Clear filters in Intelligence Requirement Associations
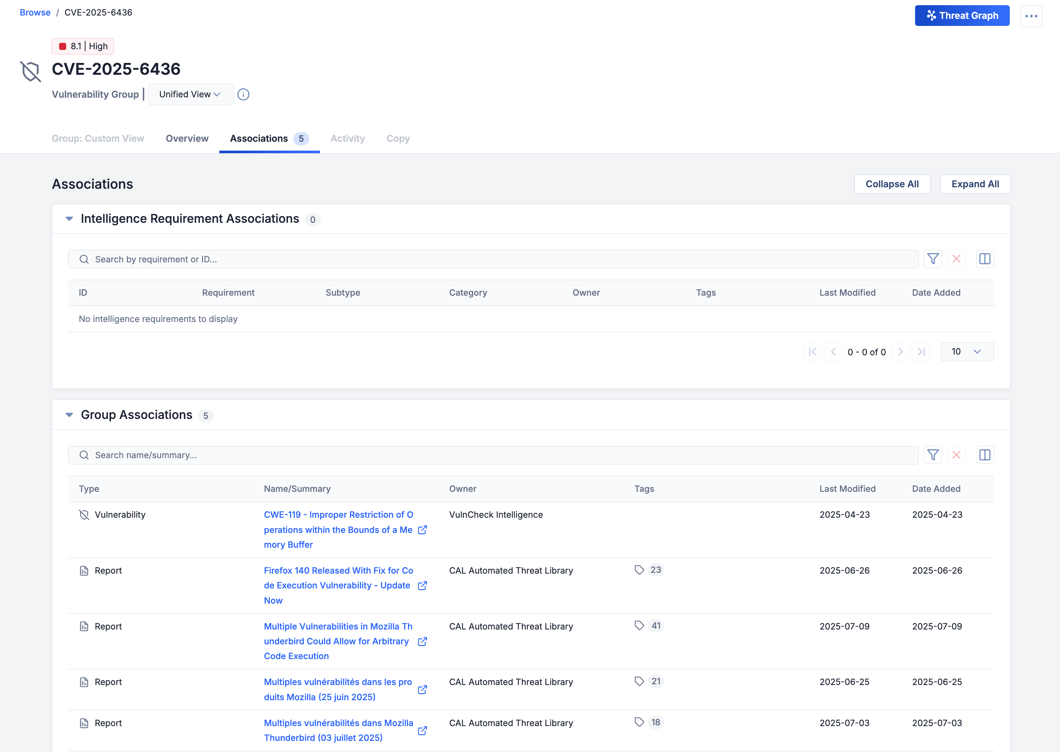This screenshot has width=1060, height=752. 956,259
